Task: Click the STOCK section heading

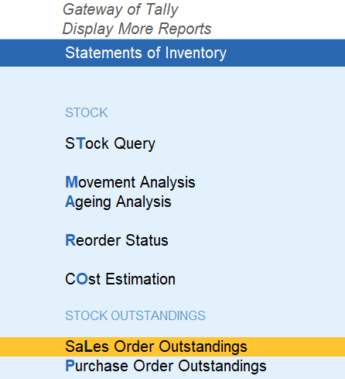Action: coord(87,112)
